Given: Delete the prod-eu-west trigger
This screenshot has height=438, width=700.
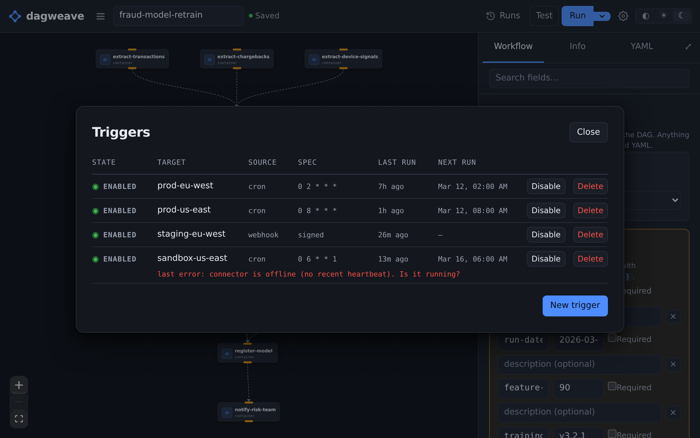Looking at the screenshot, I should tap(590, 186).
